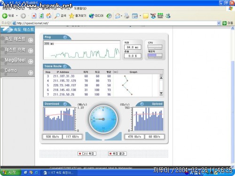
Task: Open Favorites star toolbar icon
Action: point(71,15)
